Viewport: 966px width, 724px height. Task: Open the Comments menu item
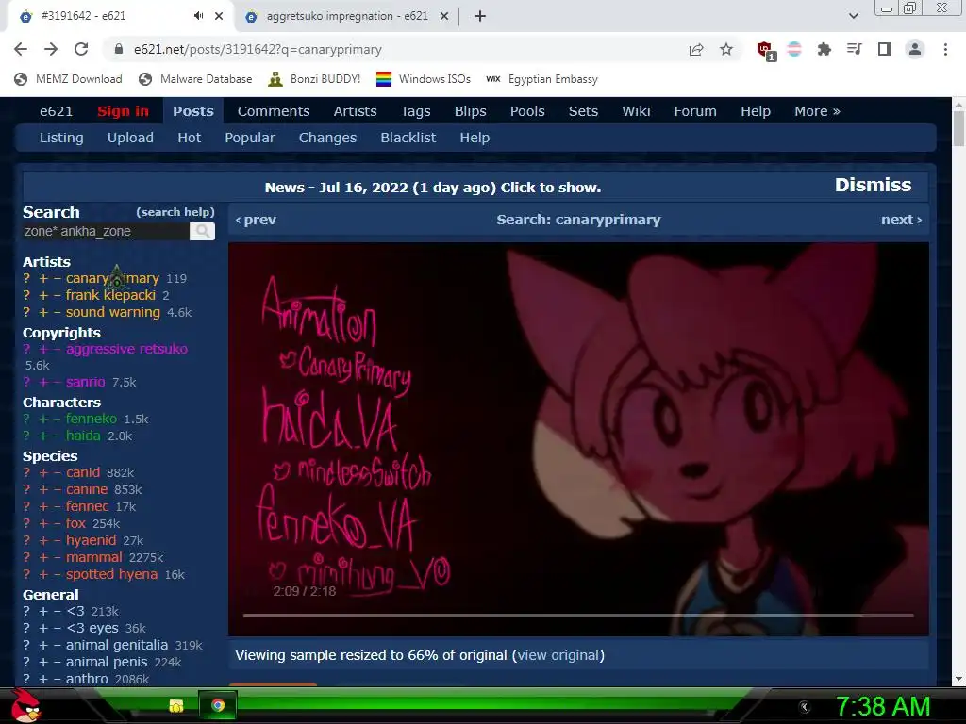coord(274,111)
